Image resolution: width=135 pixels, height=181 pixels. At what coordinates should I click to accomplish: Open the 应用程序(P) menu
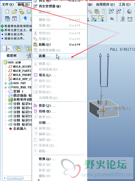click(105, 5)
